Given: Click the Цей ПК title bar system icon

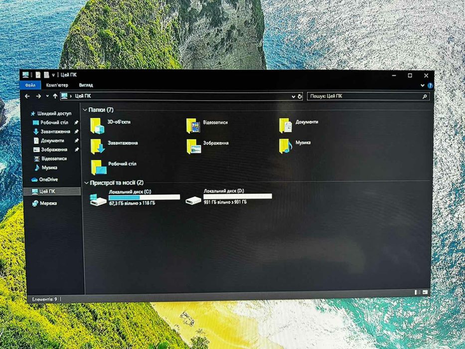Looking at the screenshot, I should pos(26,75).
